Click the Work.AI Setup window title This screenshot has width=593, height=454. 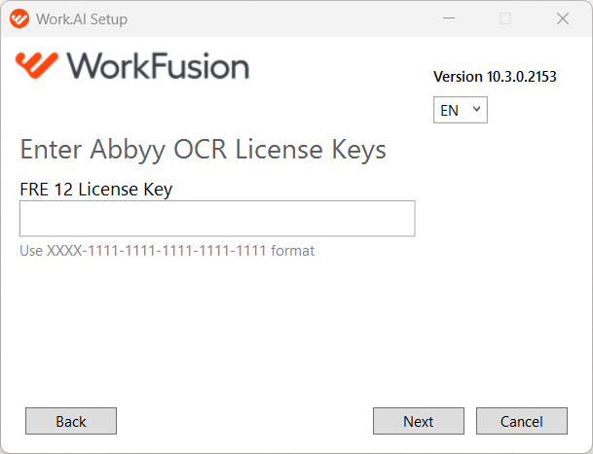tap(82, 18)
